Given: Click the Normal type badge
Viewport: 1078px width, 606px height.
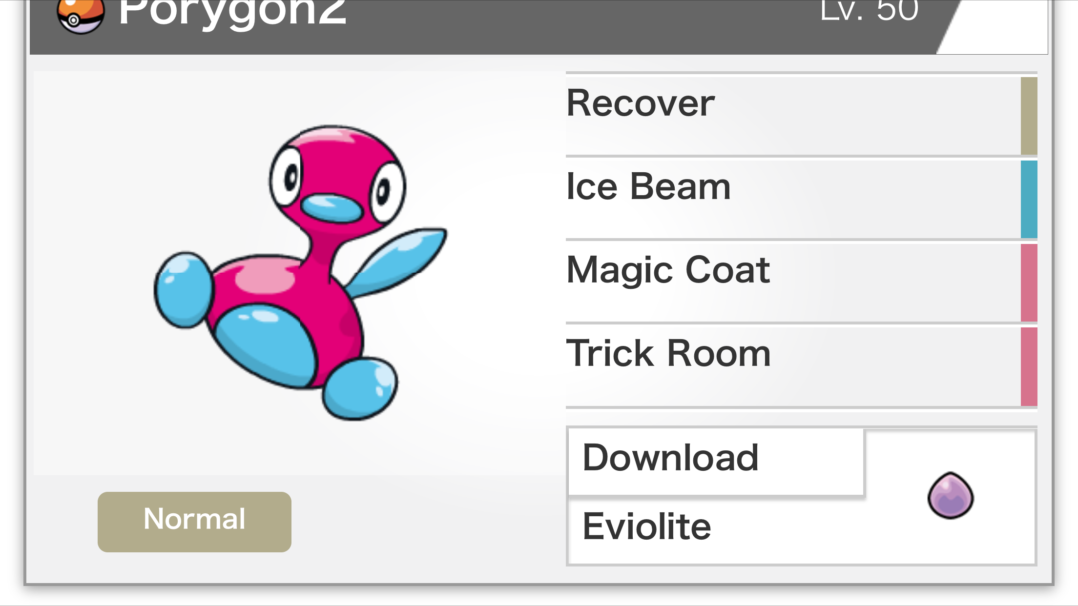Looking at the screenshot, I should 194,522.
